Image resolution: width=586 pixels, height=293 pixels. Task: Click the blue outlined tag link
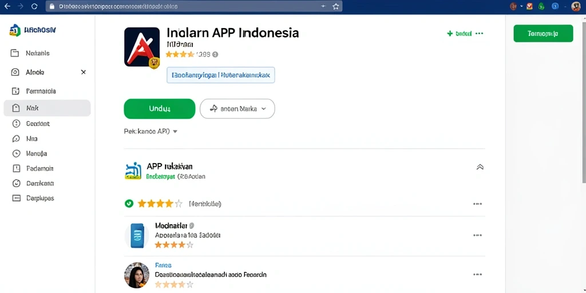coord(220,75)
